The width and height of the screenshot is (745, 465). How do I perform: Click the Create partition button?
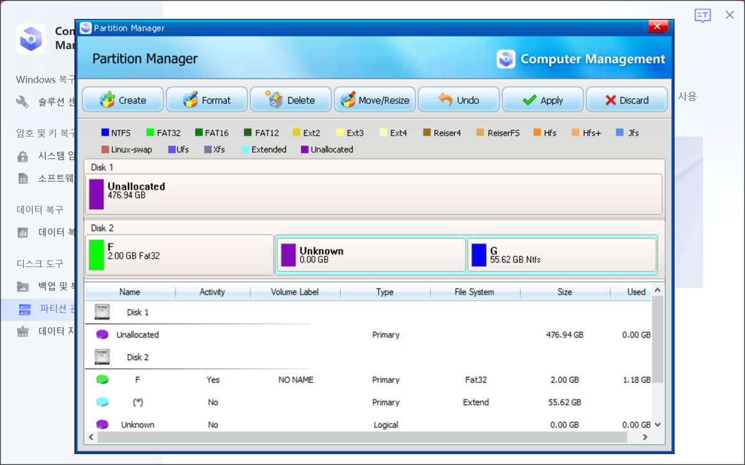pos(123,100)
